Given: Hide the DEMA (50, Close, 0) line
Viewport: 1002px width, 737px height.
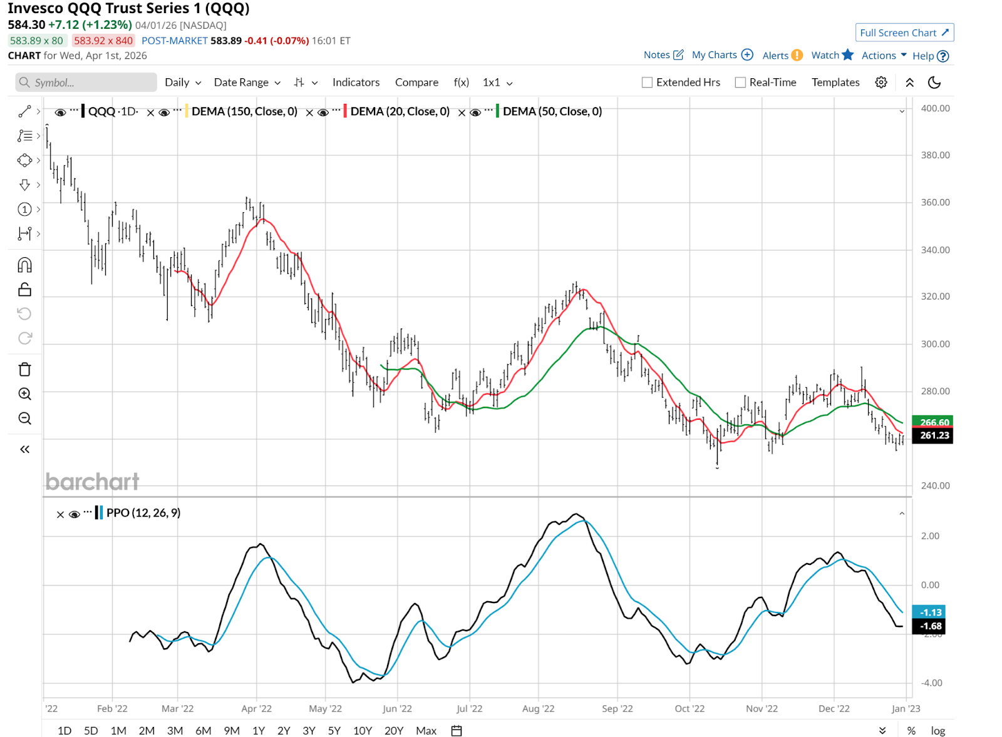Looking at the screenshot, I should pos(475,113).
